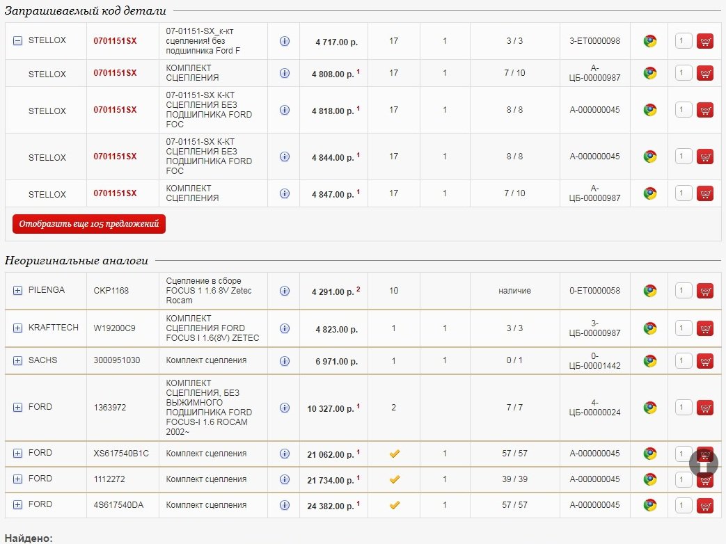
Task: Expand the SACHS 3000951030 row
Action: point(17,361)
